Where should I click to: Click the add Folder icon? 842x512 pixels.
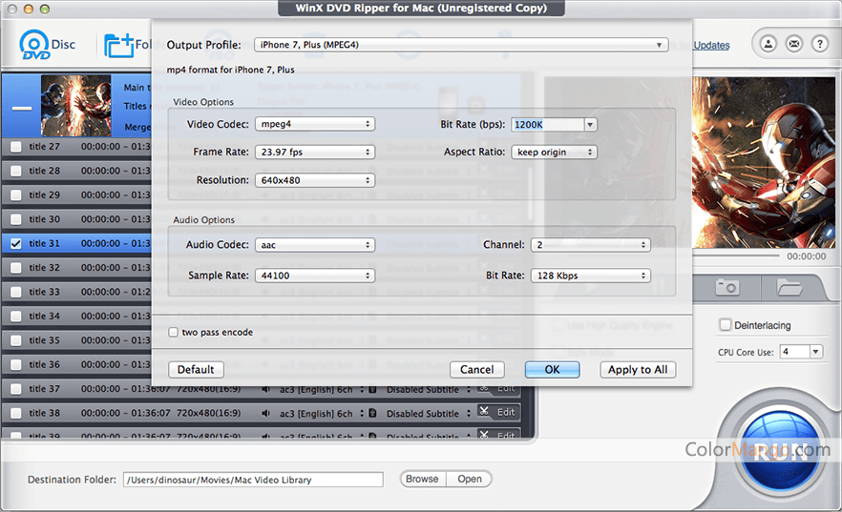coord(118,45)
